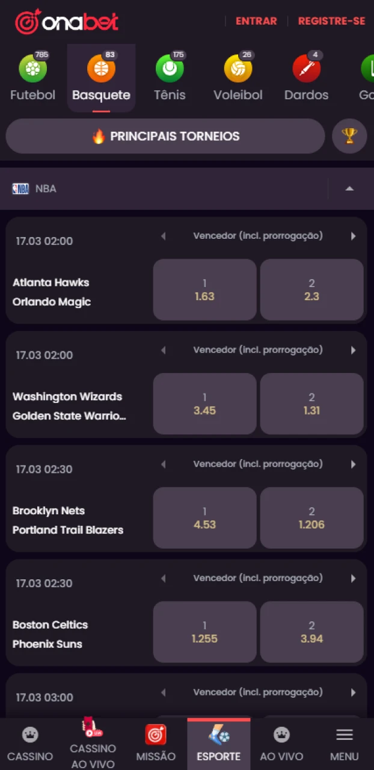This screenshot has height=770, width=374.
Task: Show previous market for Brooklyn Nets game
Action: [163, 464]
